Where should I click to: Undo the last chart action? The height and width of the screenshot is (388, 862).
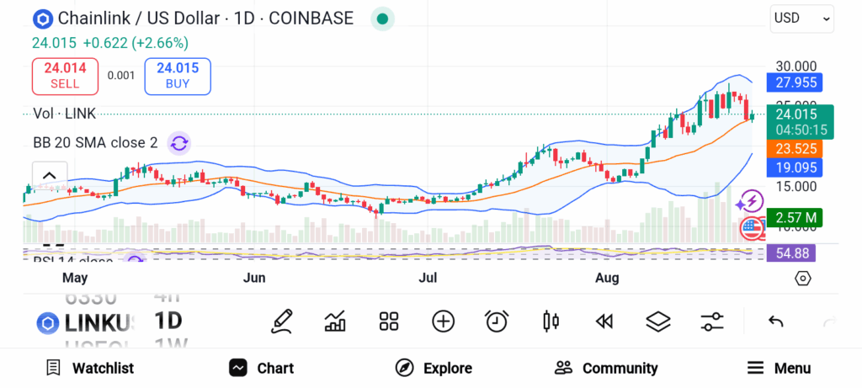(776, 321)
